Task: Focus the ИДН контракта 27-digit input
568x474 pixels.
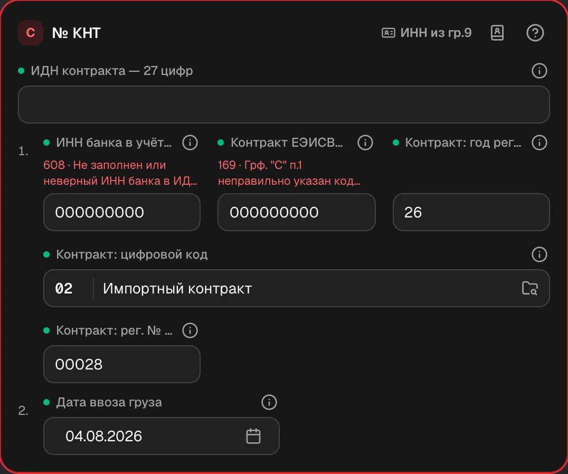Action: click(x=284, y=105)
